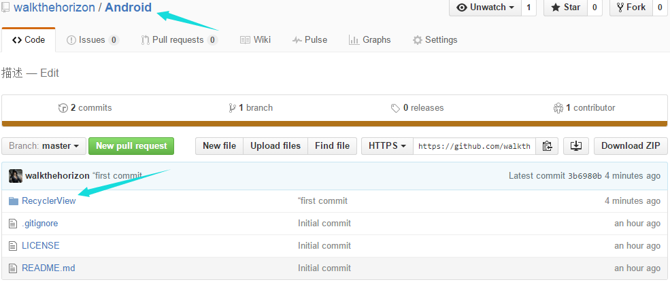670x282 pixels.
Task: Click the README.md file icon
Action: [13, 268]
